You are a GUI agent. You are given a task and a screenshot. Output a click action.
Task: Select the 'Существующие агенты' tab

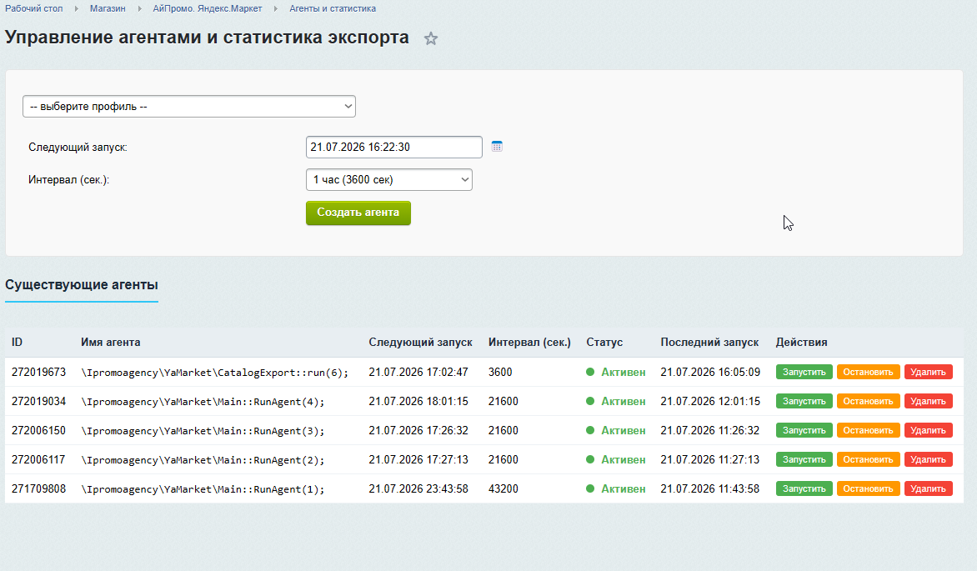click(x=82, y=285)
